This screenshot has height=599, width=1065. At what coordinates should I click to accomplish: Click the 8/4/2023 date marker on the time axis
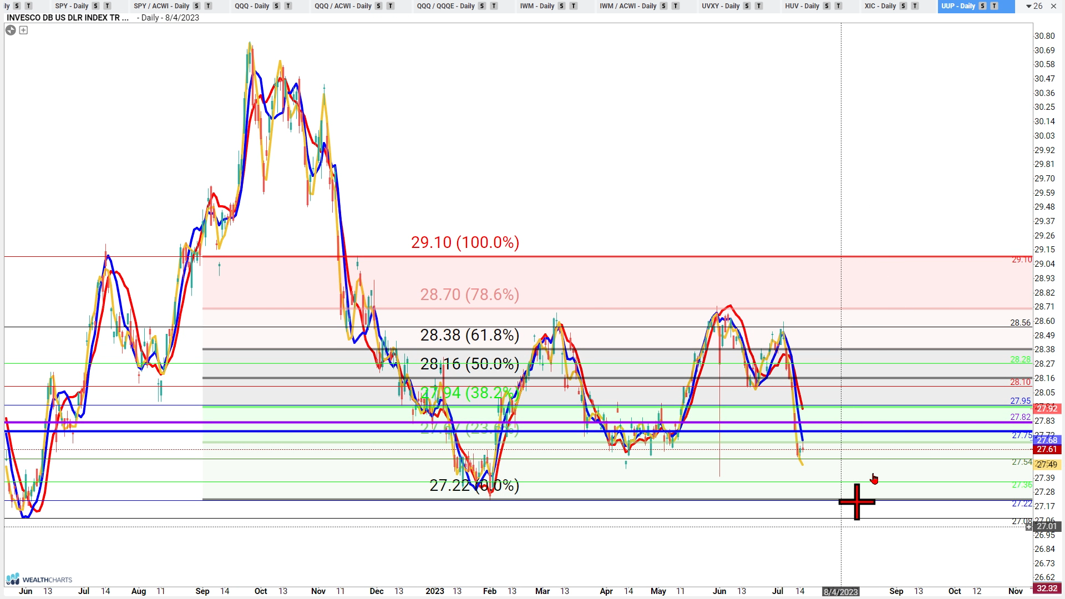click(841, 592)
